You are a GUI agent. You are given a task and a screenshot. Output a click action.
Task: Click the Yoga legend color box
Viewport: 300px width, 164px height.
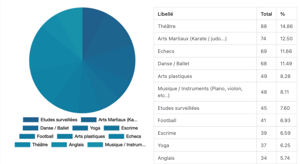pyautogui.click(x=80, y=128)
